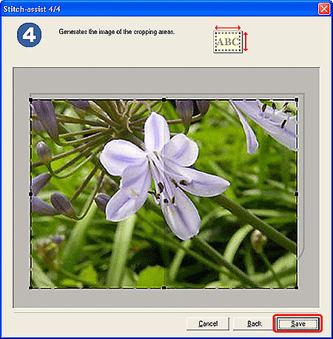Click the bottom-right crop corner handle

click(297, 287)
